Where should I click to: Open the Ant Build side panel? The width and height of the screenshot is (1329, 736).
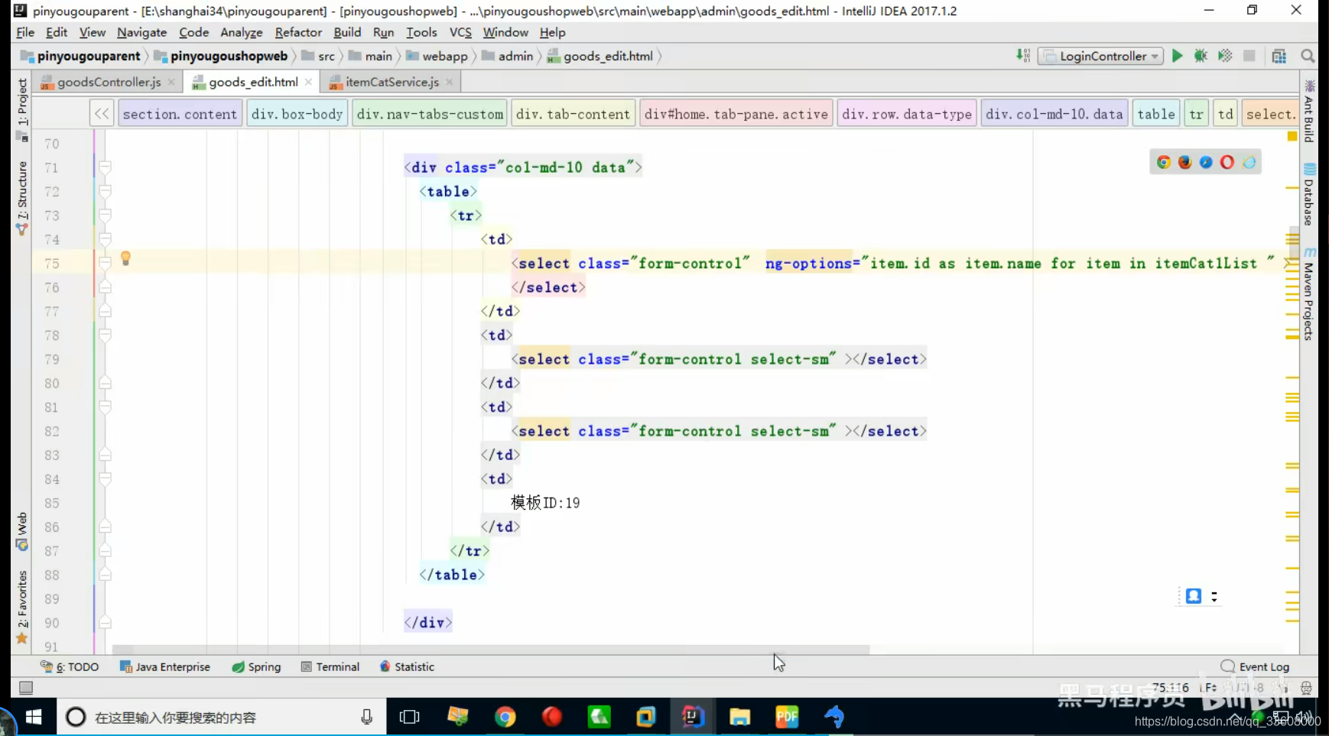tap(1309, 112)
